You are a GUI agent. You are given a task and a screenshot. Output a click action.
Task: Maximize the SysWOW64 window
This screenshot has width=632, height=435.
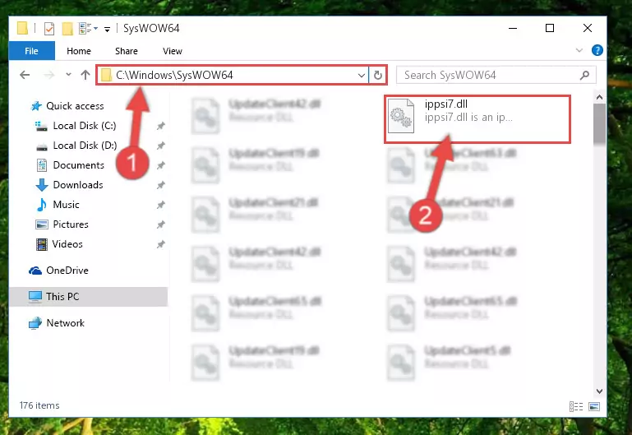(x=550, y=28)
